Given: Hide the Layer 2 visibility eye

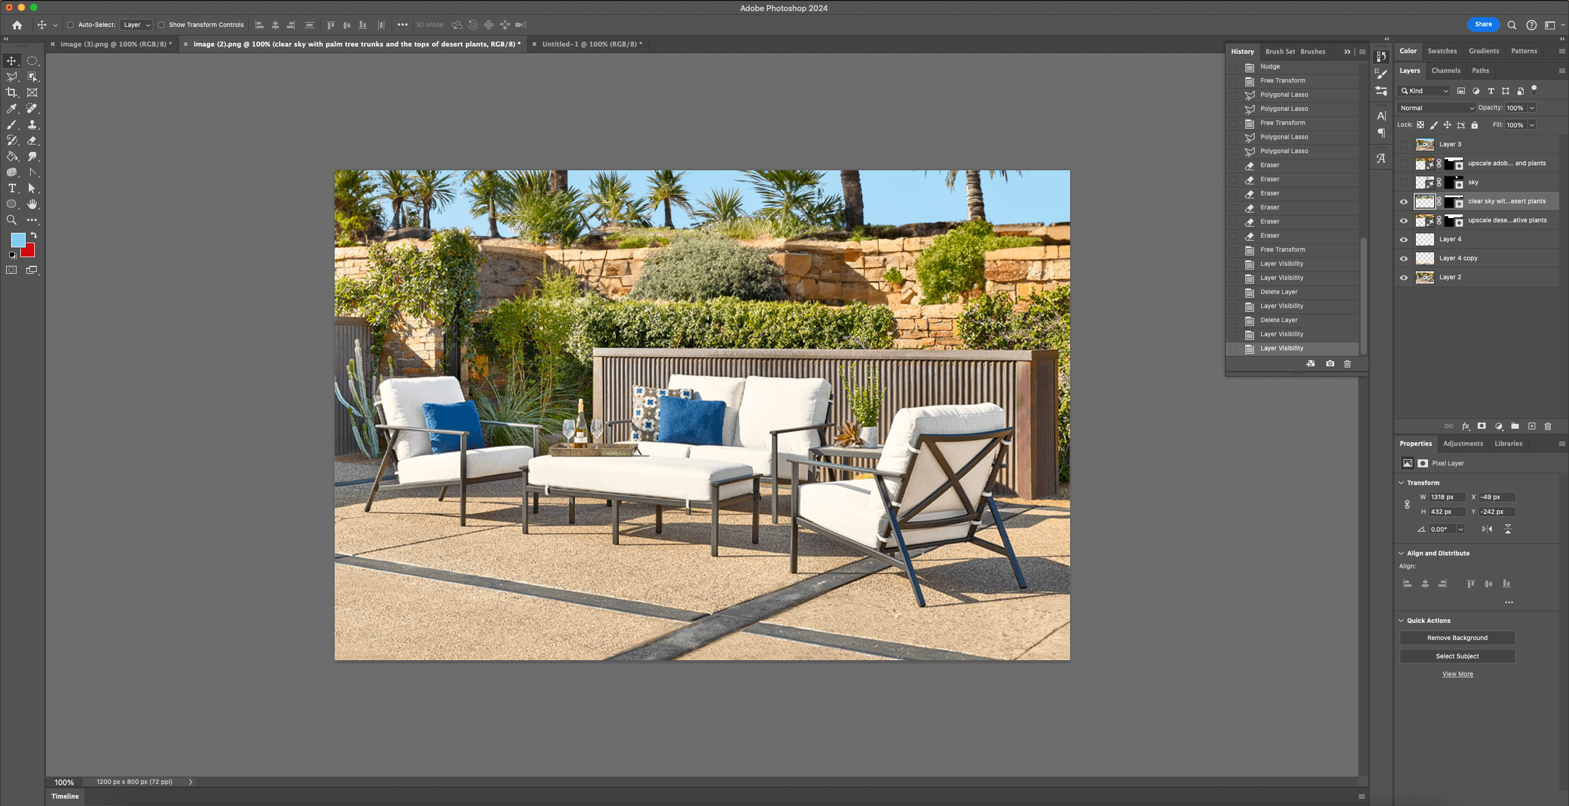Looking at the screenshot, I should (1404, 277).
